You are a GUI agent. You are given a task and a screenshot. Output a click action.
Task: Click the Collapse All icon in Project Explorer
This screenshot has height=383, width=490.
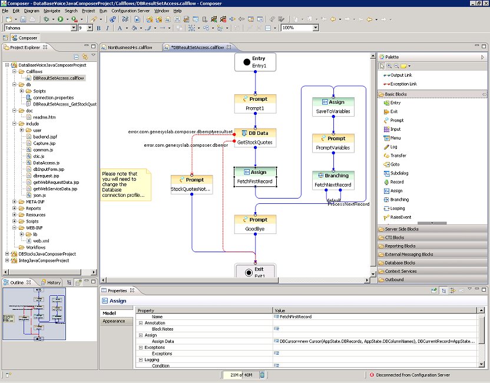[77, 57]
